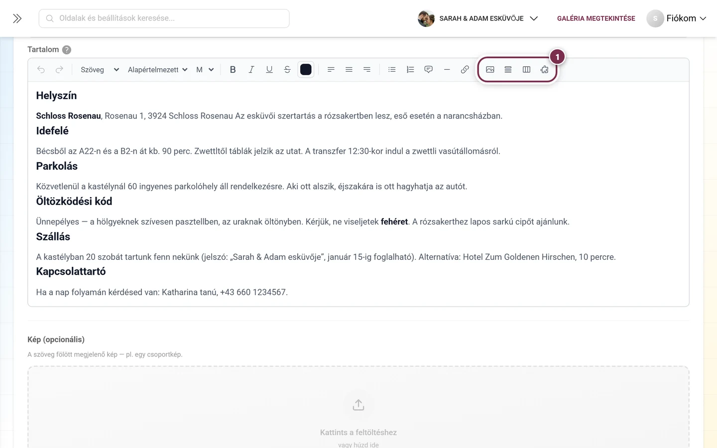Click the bold Schloss Rosenau text
The height and width of the screenshot is (448, 717).
click(x=68, y=116)
